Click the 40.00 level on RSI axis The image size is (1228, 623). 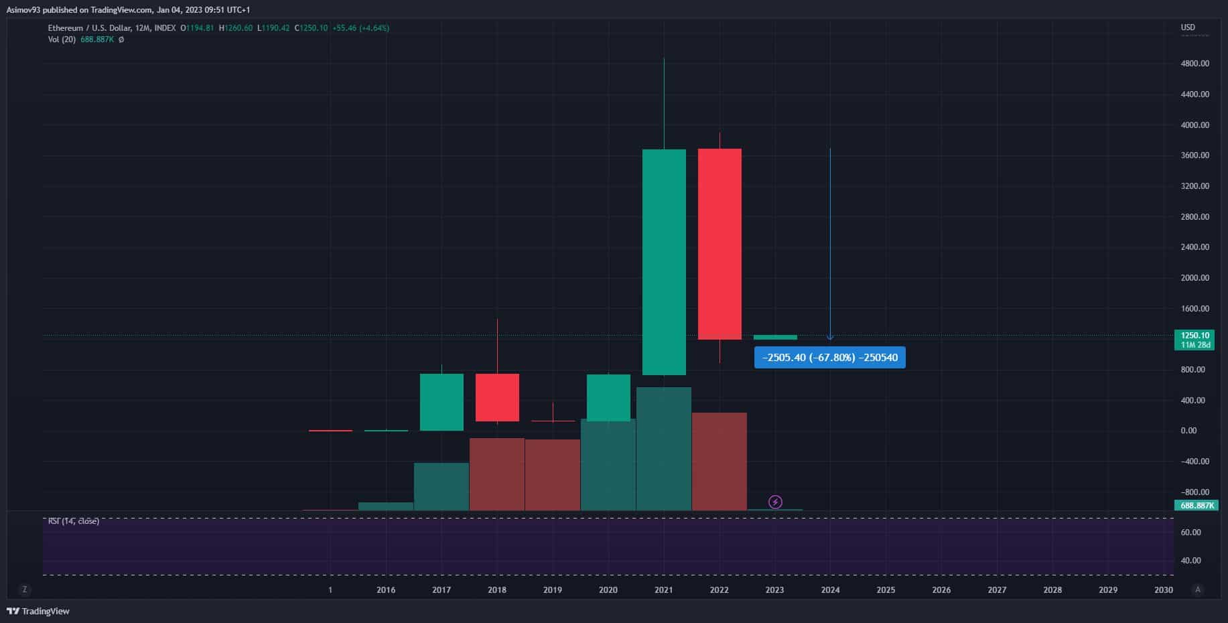(x=1190, y=561)
